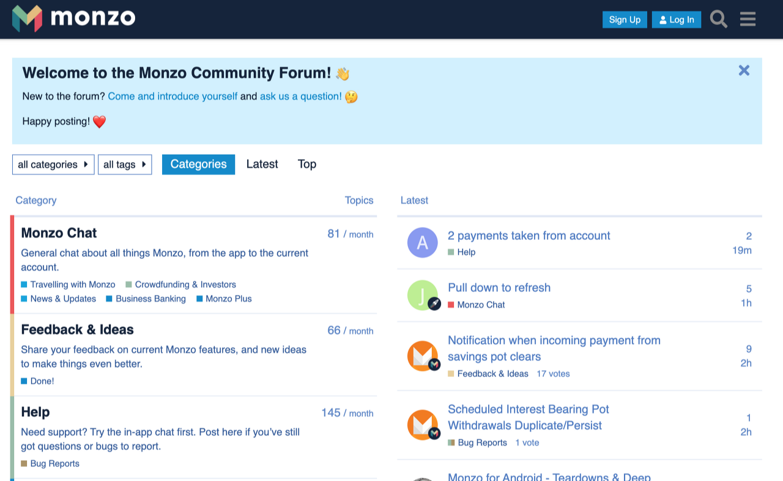The image size is (783, 481).
Task: Open the News & Updates subcategory
Action: [x=58, y=299]
